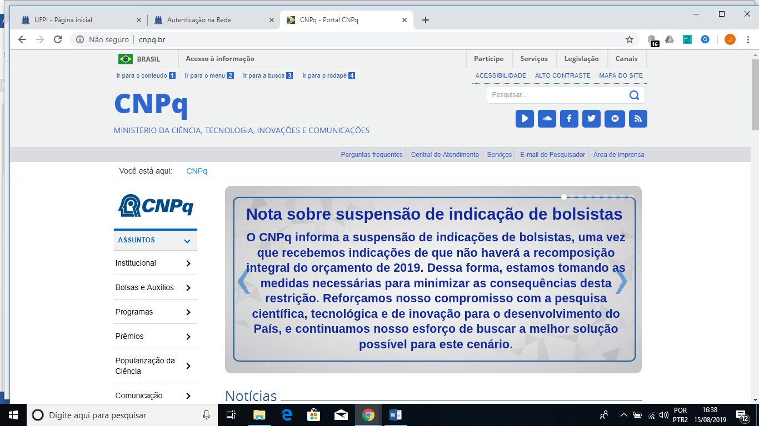Close the CNPq - Portal CNPq tab

(405, 20)
